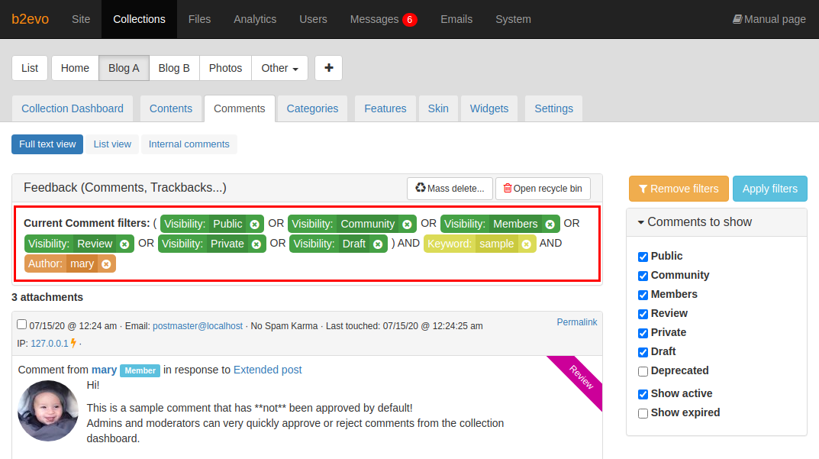Open the Other collections dropdown
The height and width of the screenshot is (459, 819).
[279, 68]
